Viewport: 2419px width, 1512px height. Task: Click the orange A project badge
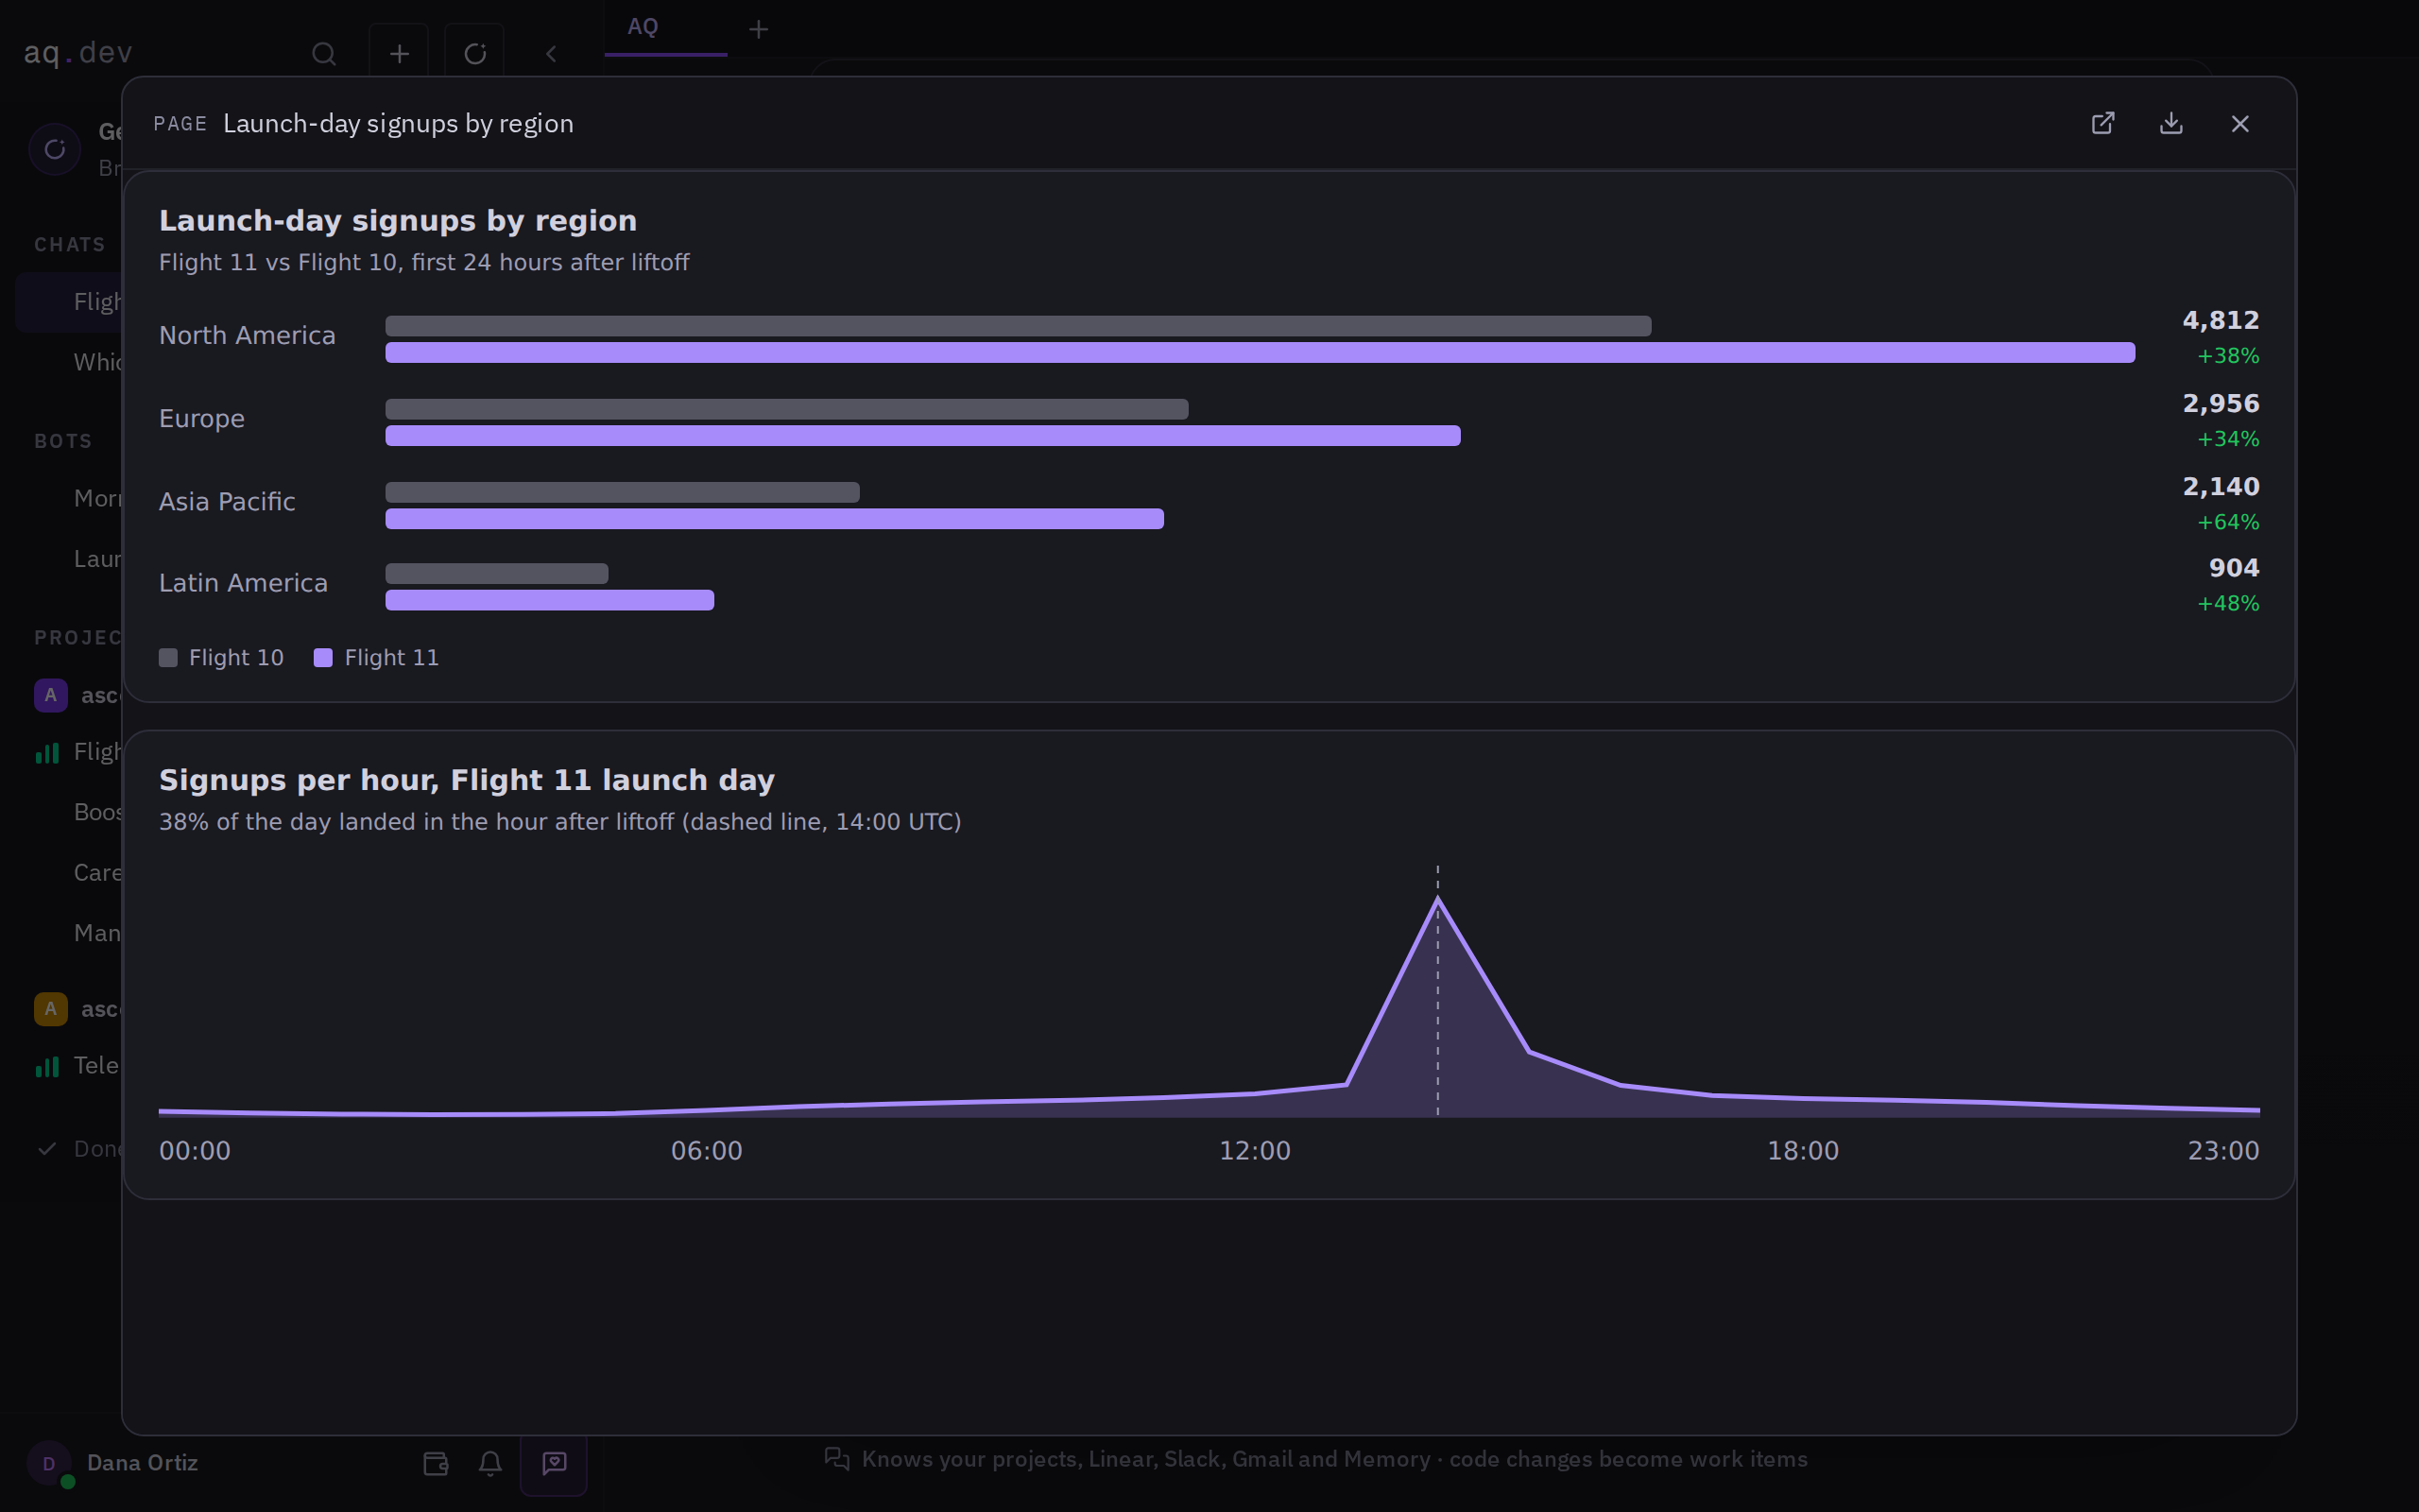pyautogui.click(x=51, y=1009)
